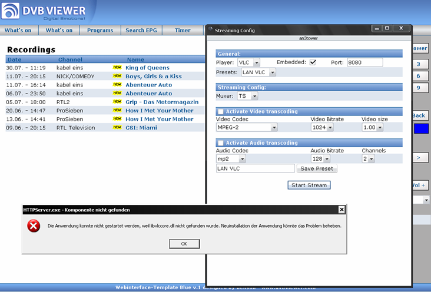Sort recordings by Date column header
This screenshot has width=431, height=292.
tap(15, 59)
